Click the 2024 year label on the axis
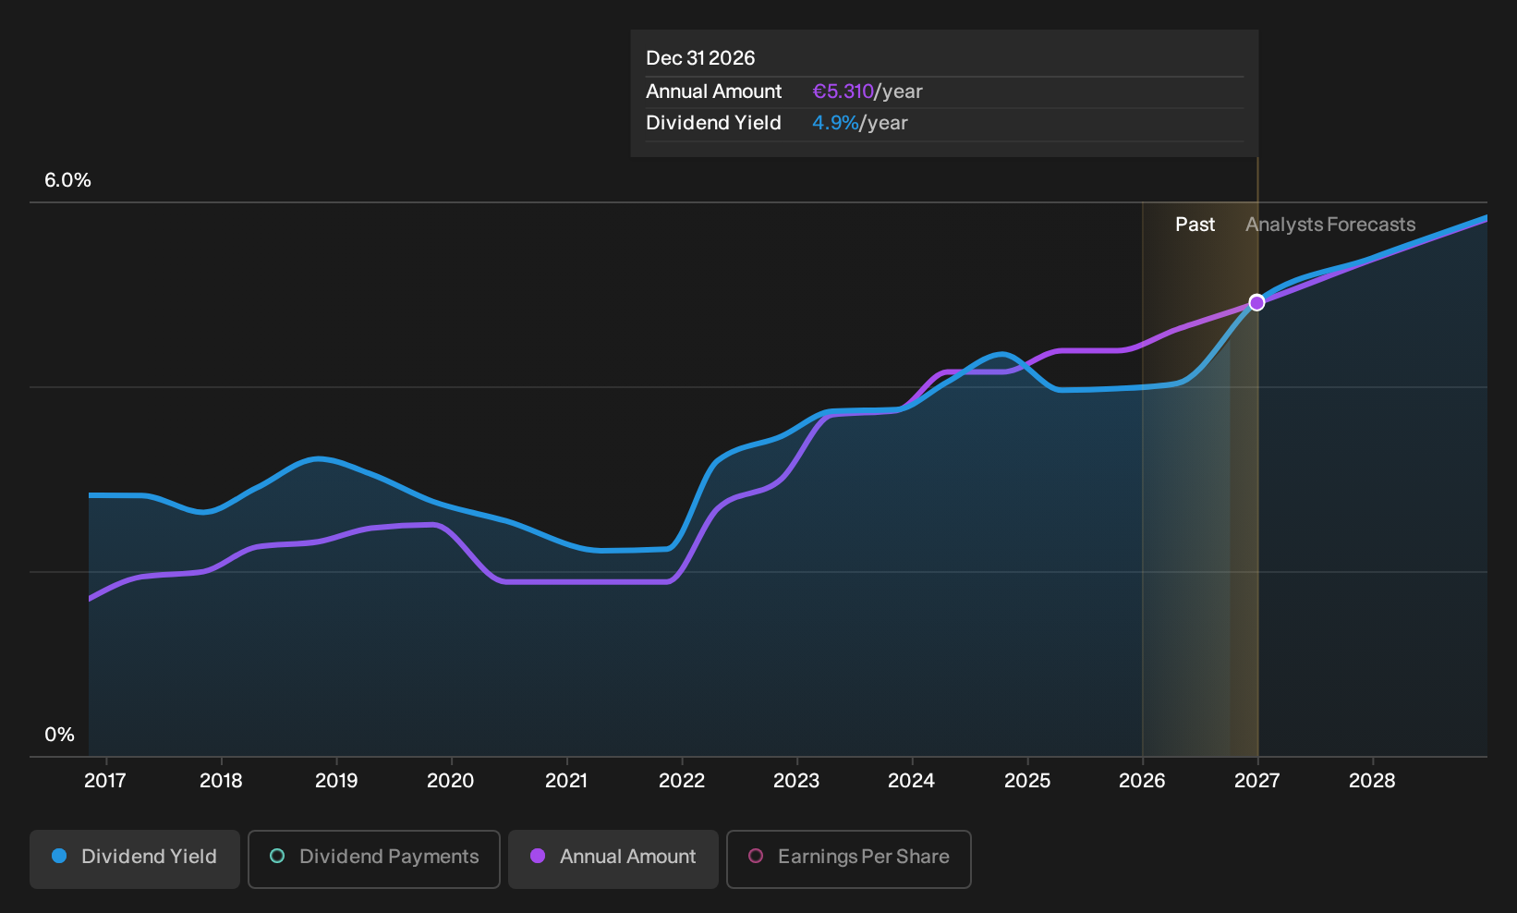This screenshot has height=913, width=1517. pos(912,781)
